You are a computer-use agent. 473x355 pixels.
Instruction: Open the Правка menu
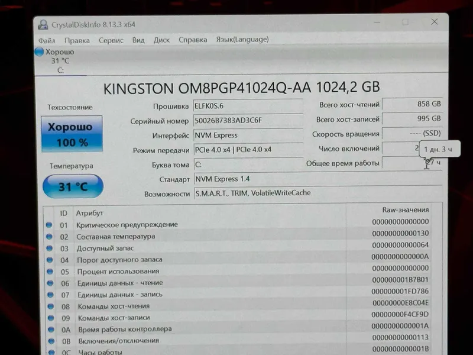pyautogui.click(x=77, y=40)
